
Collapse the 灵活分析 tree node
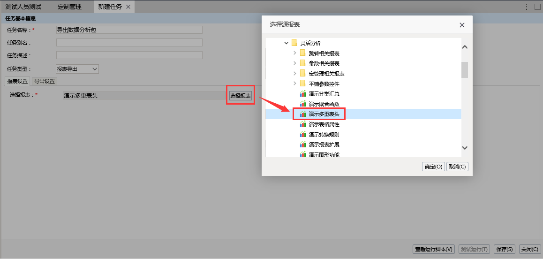(x=286, y=43)
